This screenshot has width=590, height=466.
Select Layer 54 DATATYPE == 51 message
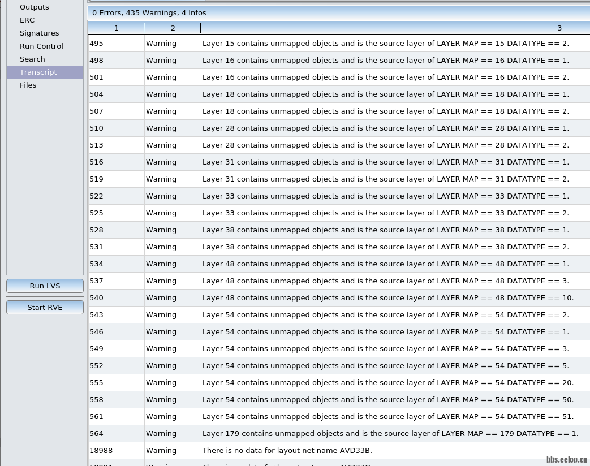387,417
